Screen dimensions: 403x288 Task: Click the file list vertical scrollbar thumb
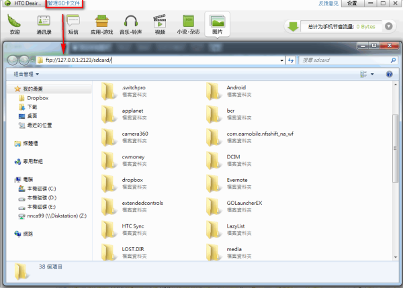[396, 148]
